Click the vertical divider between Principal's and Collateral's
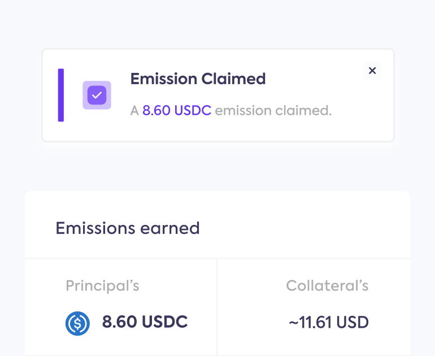Screen dimensions: 435x356 pyautogui.click(x=217, y=307)
